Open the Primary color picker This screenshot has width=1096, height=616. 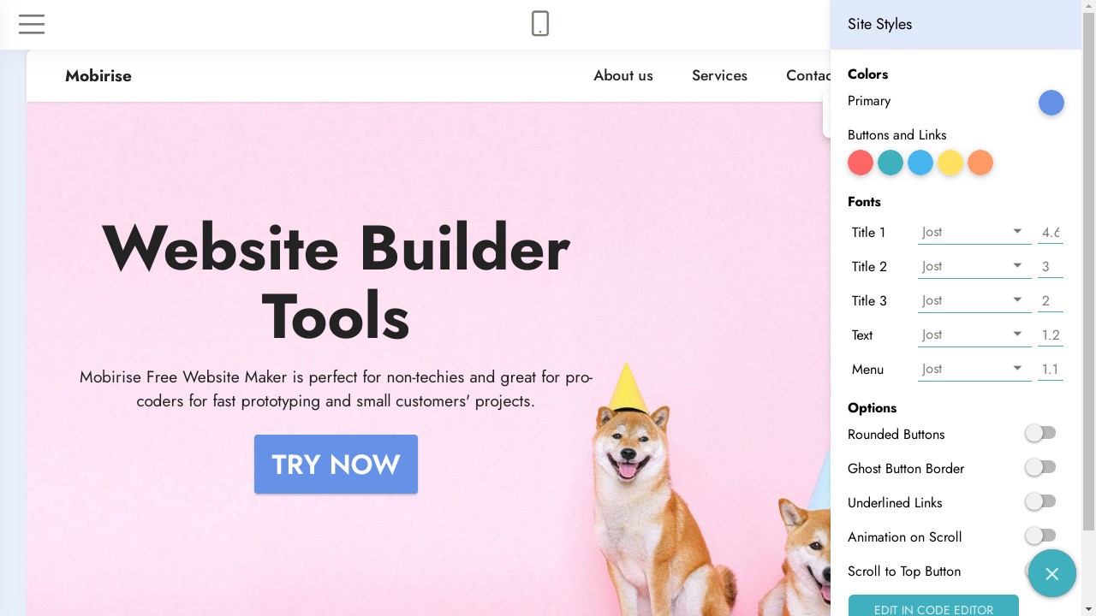coord(1051,103)
